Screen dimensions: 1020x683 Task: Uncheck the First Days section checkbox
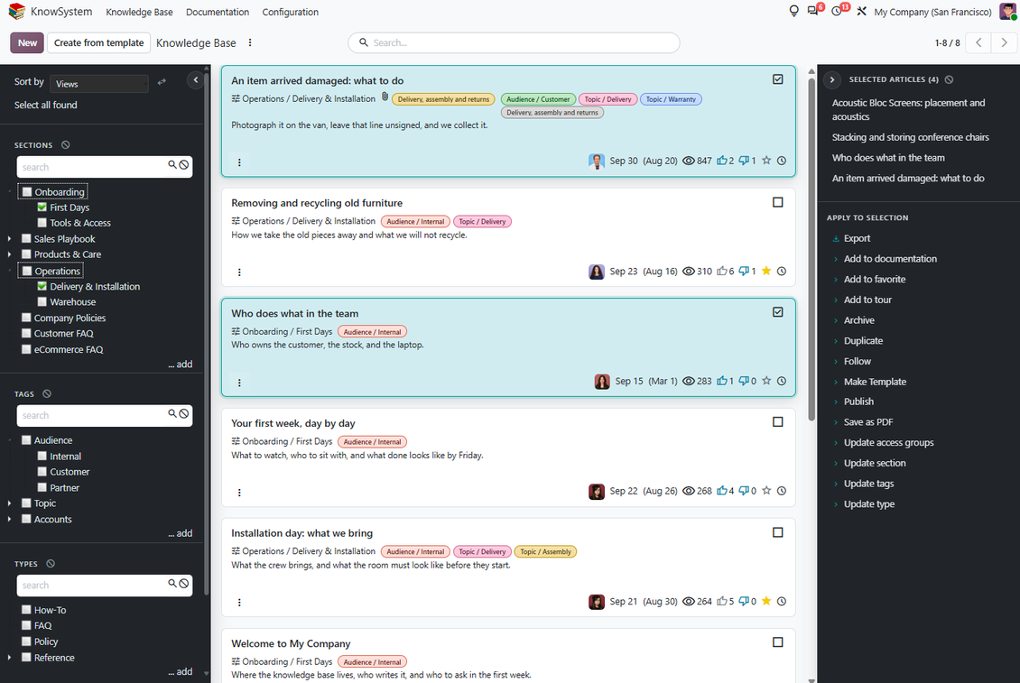pyautogui.click(x=42, y=208)
